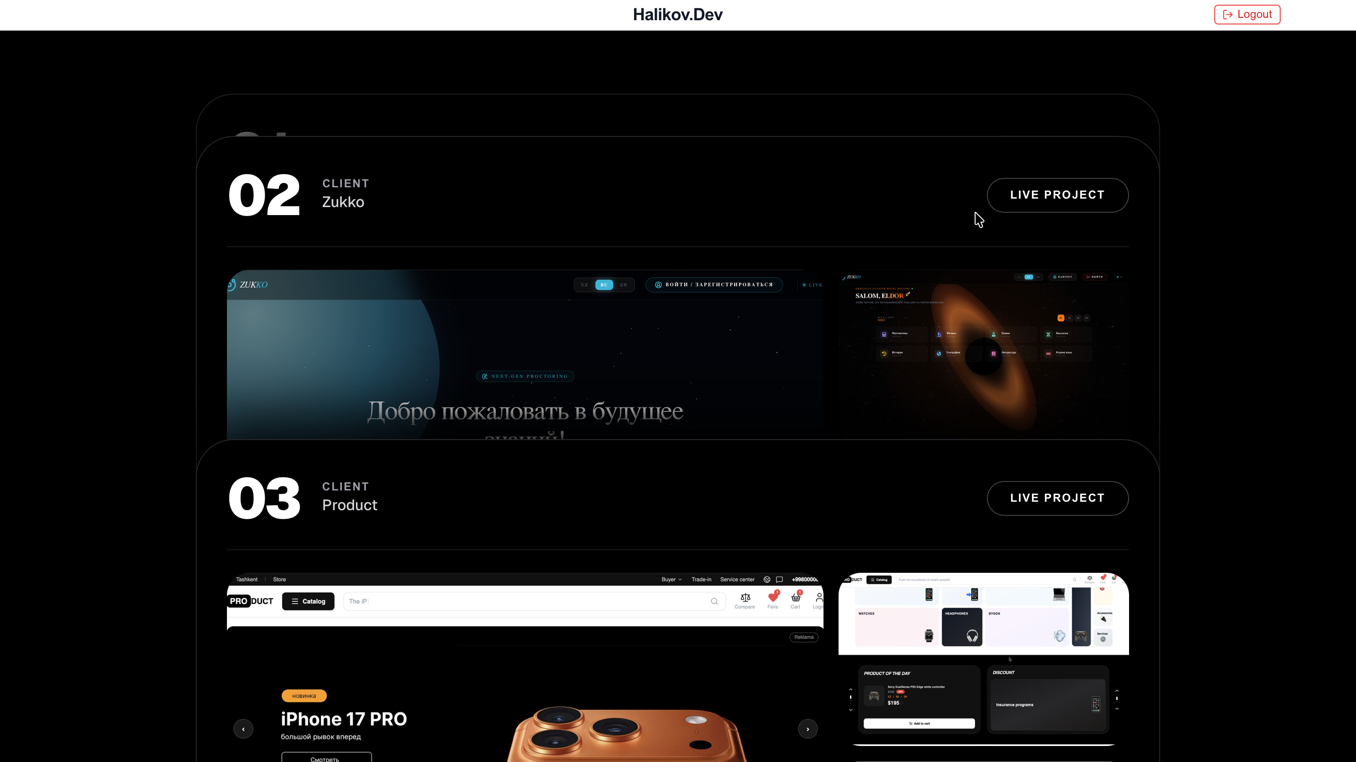Go to next slide on the iPhone 17 PRO banner
This screenshot has width=1356, height=762.
[808, 729]
